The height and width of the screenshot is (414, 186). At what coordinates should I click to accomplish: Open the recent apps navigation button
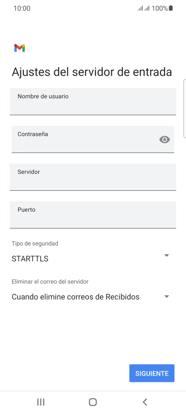pyautogui.click(x=41, y=402)
